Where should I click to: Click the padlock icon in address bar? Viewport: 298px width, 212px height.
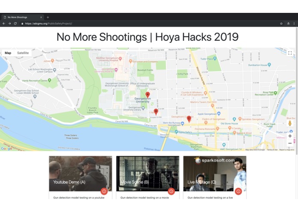click(22, 24)
